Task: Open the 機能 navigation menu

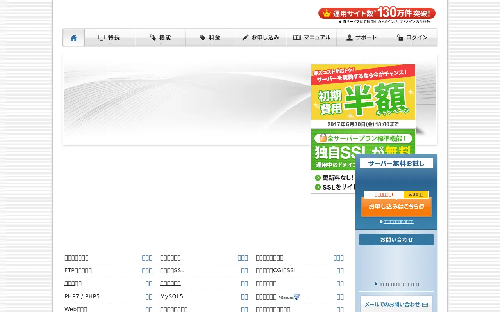Action: click(x=160, y=38)
